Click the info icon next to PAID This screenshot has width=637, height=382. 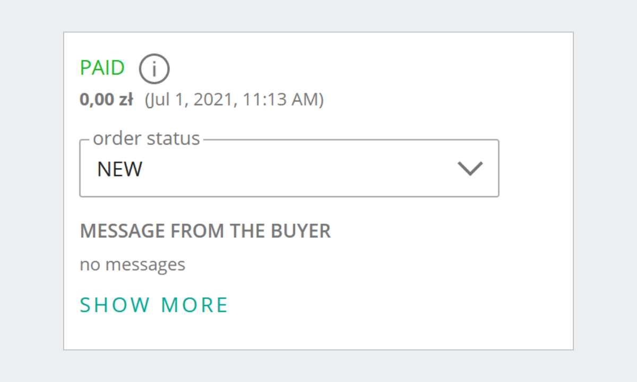tap(154, 69)
